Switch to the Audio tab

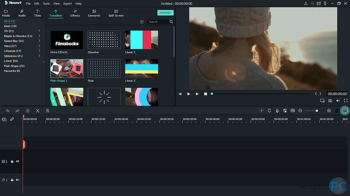point(21,13)
